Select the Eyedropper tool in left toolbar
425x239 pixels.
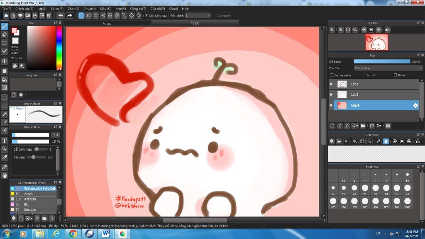pyautogui.click(x=5, y=167)
